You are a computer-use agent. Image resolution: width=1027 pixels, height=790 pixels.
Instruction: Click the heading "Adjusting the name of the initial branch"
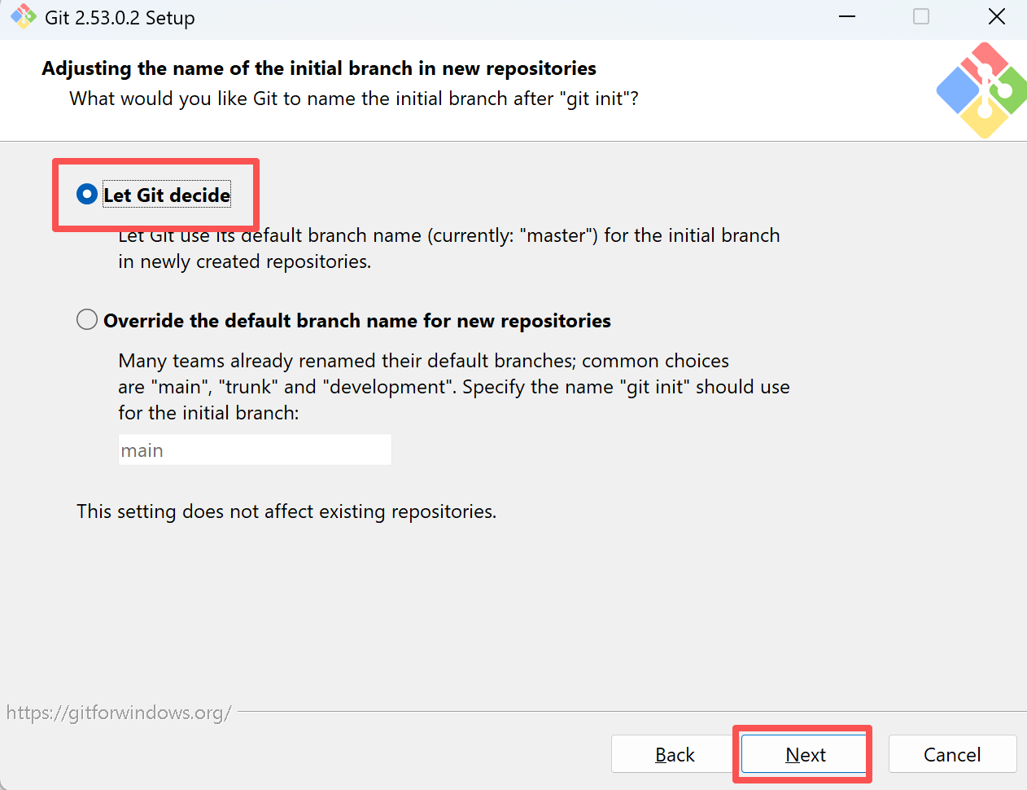click(x=319, y=68)
